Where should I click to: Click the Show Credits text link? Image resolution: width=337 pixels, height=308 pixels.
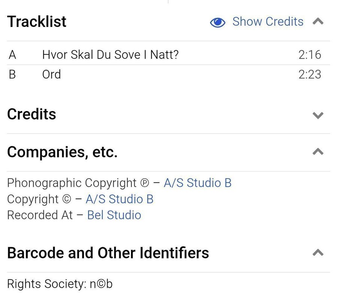click(268, 22)
